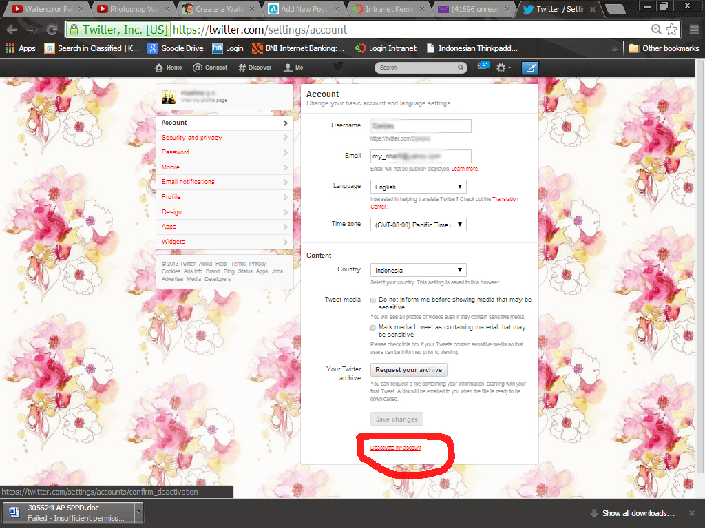The width and height of the screenshot is (705, 529).
Task: Open Mobile settings
Action: click(224, 167)
